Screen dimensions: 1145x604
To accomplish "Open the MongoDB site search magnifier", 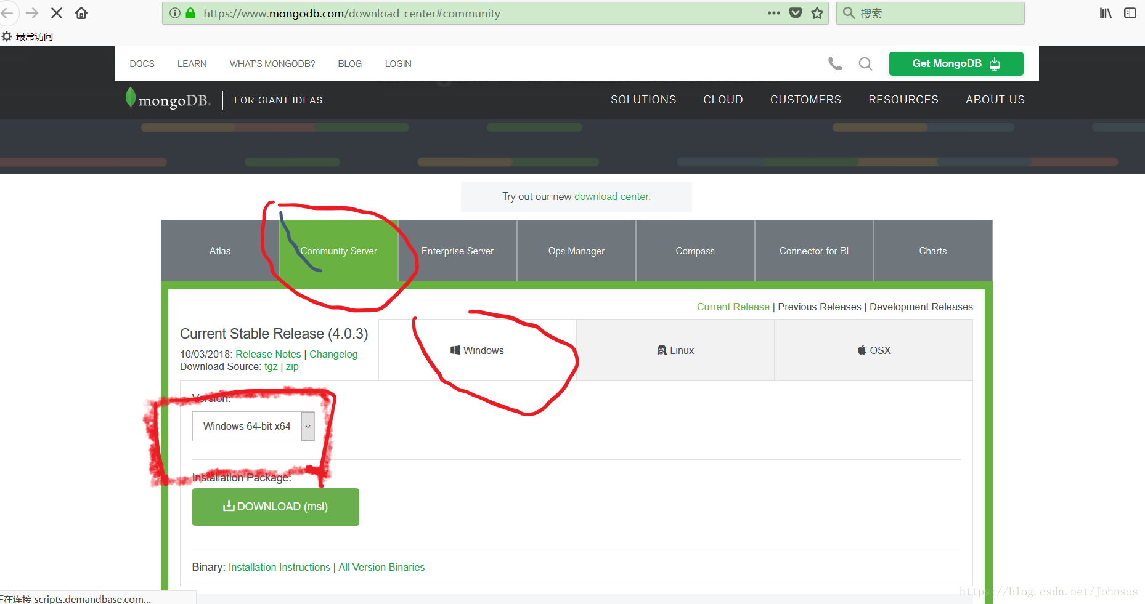I will tap(865, 63).
